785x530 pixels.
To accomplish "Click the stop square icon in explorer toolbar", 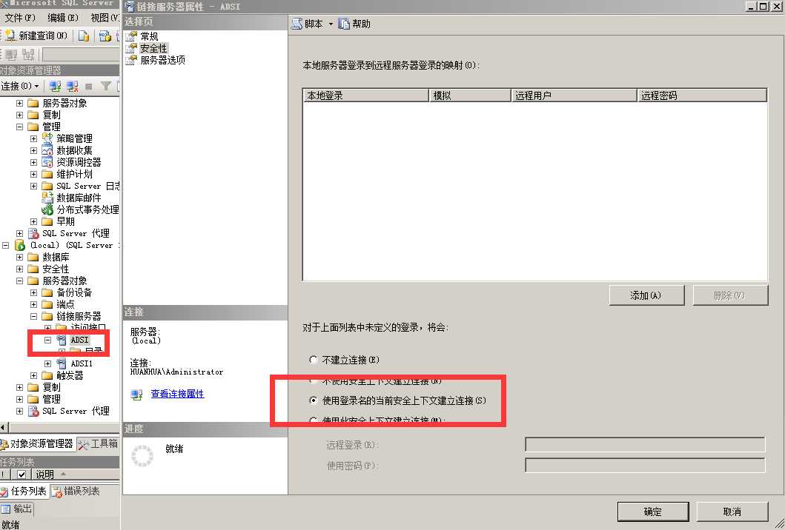I will 89,87.
